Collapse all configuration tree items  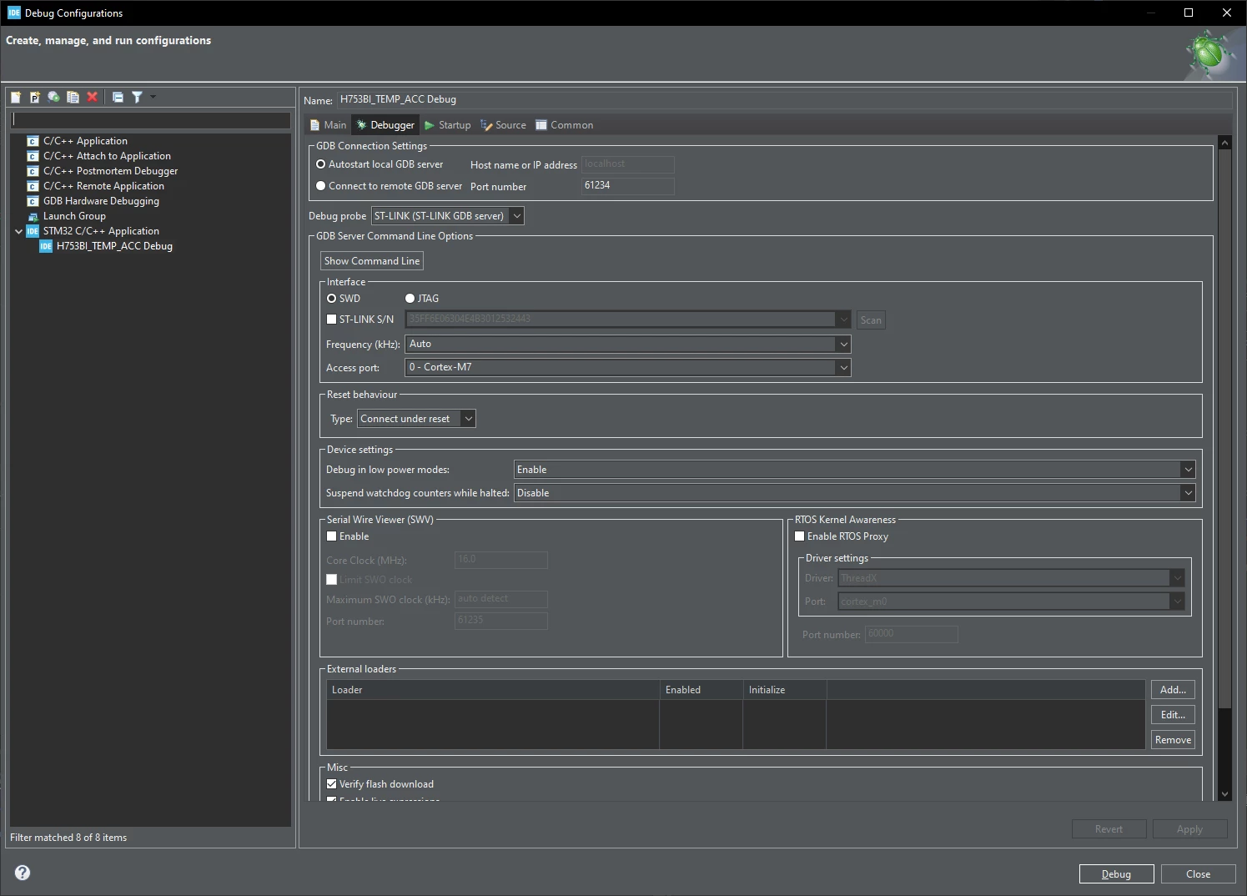[118, 97]
